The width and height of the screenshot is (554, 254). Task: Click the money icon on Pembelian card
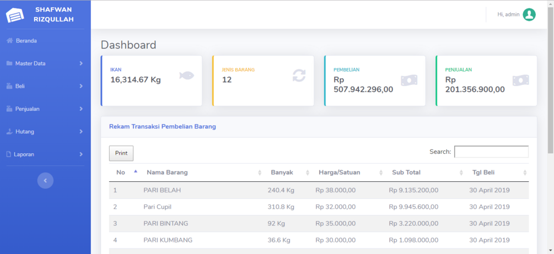(x=409, y=80)
